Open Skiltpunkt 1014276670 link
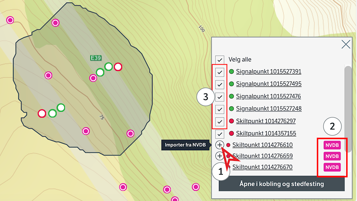The height and width of the screenshot is (201, 357). coord(262,167)
